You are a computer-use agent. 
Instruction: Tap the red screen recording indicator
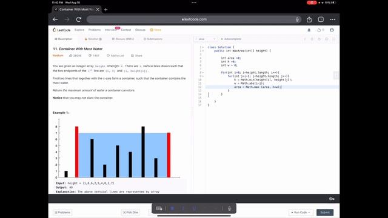312,2
